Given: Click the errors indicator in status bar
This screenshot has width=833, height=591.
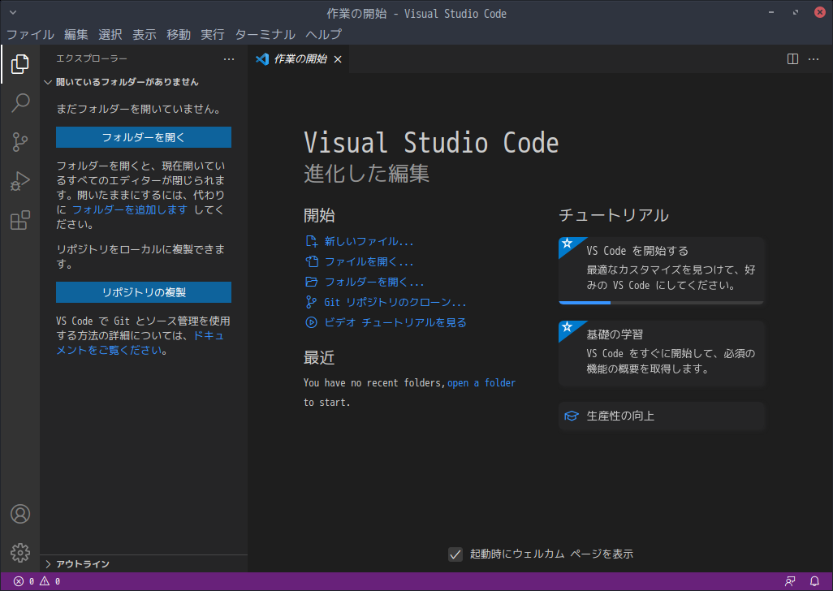Looking at the screenshot, I should [x=24, y=581].
